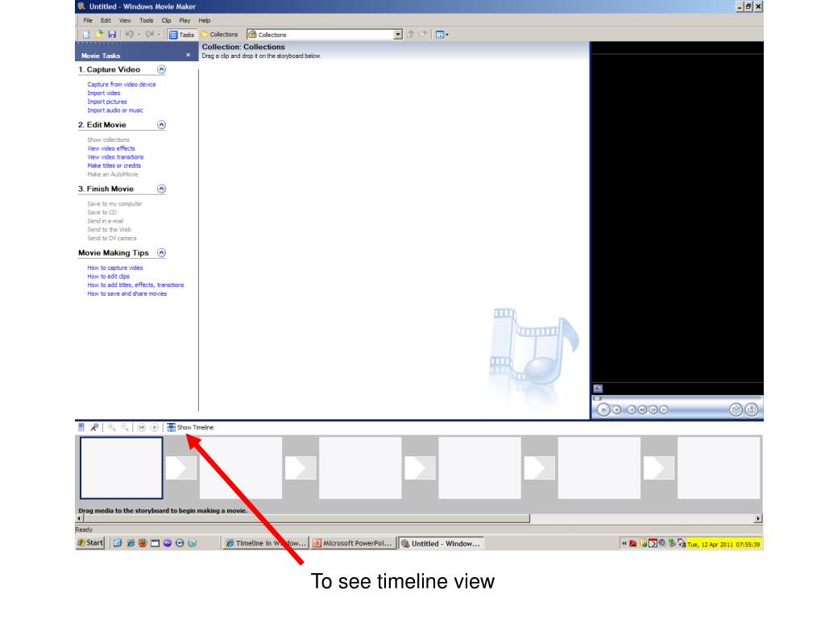This screenshot has width=825, height=619.
Task: Click the Take Picture camera button
Action: [752, 409]
